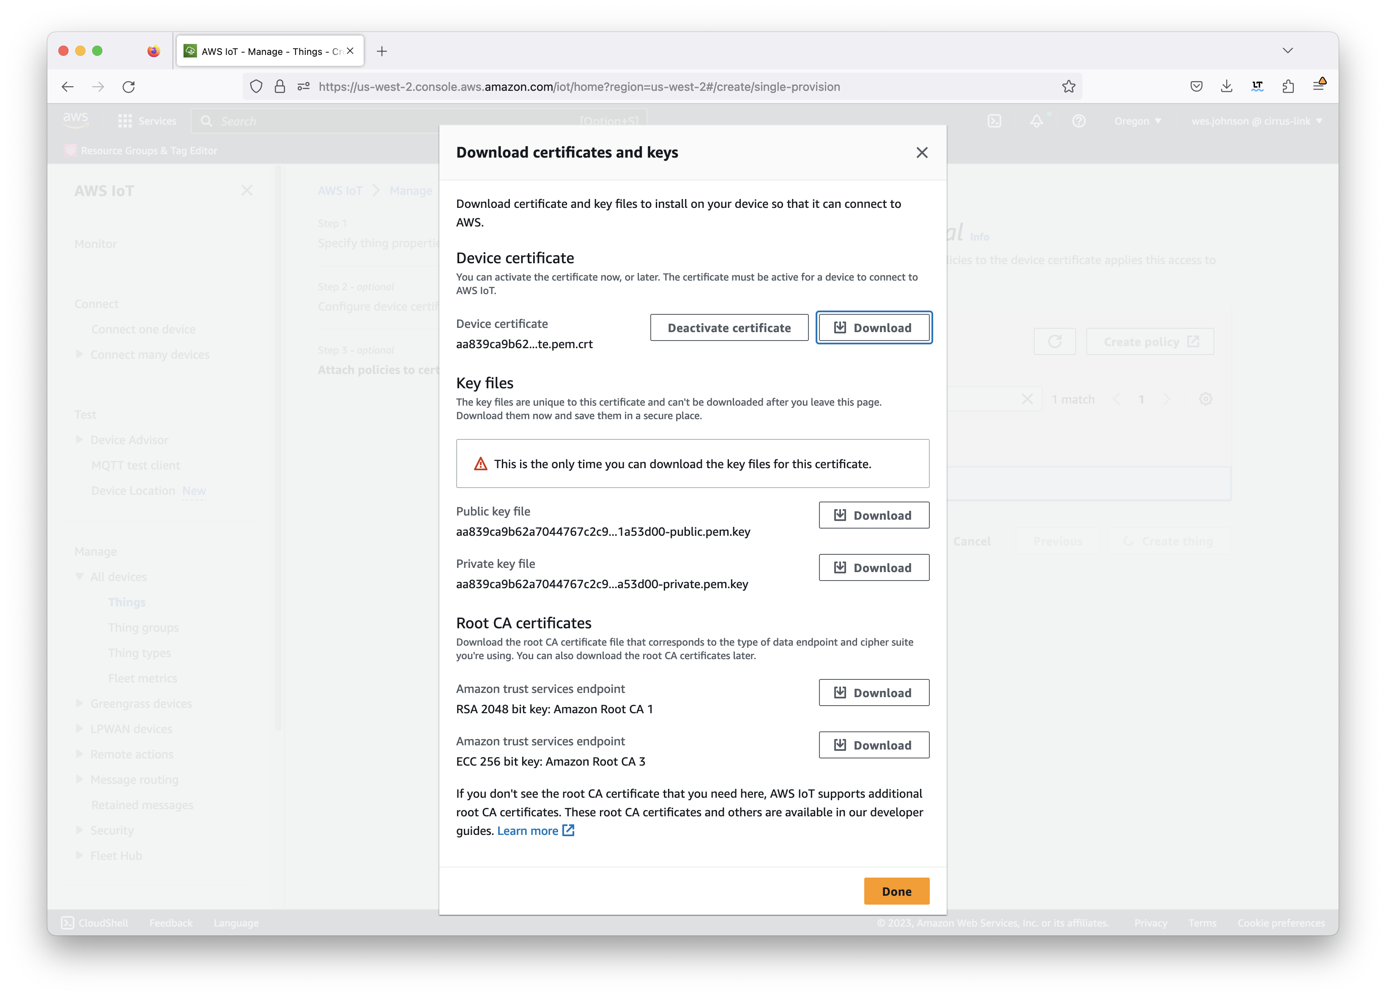Open Things in the sidebar
The image size is (1386, 998).
point(127,602)
